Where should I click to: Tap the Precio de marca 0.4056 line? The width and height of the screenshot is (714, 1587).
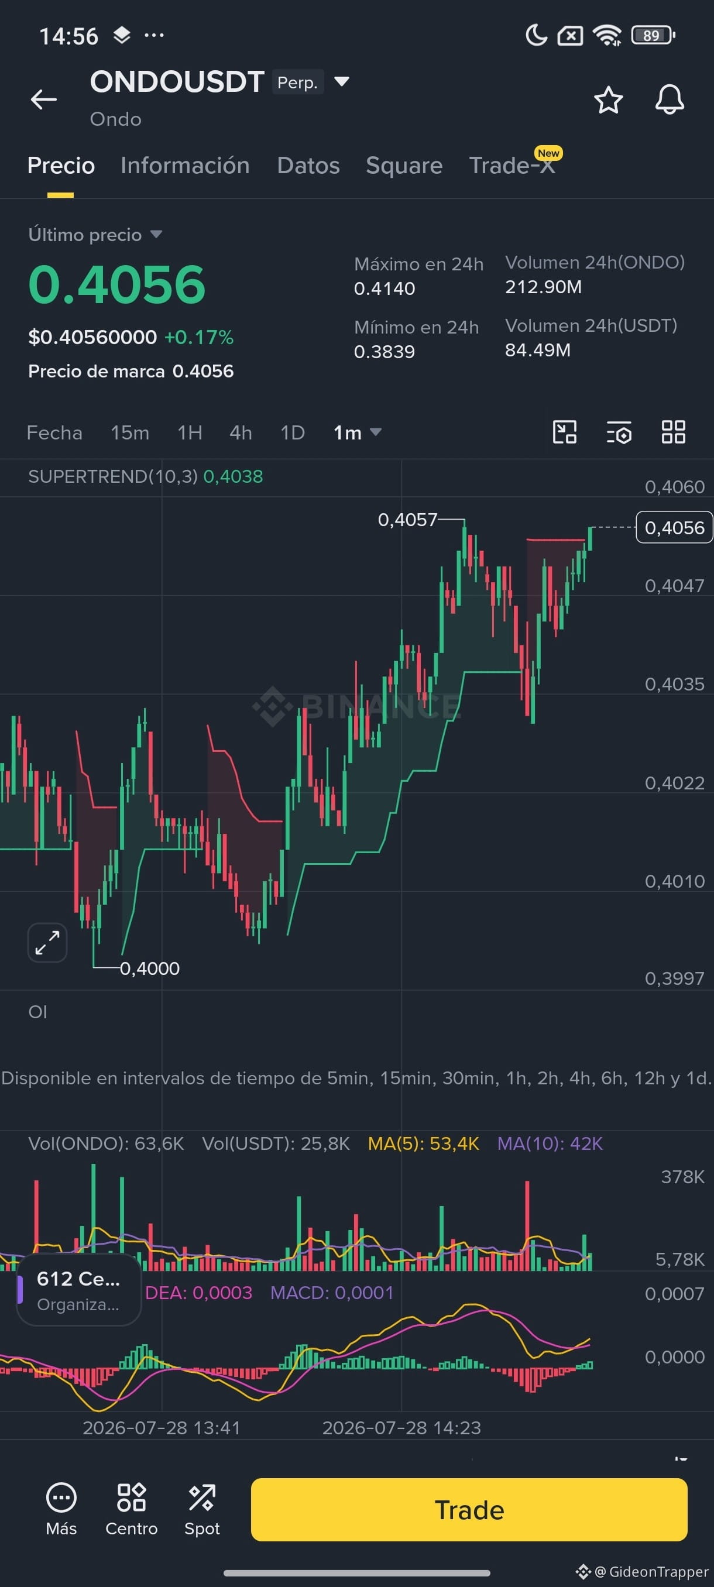coord(131,371)
